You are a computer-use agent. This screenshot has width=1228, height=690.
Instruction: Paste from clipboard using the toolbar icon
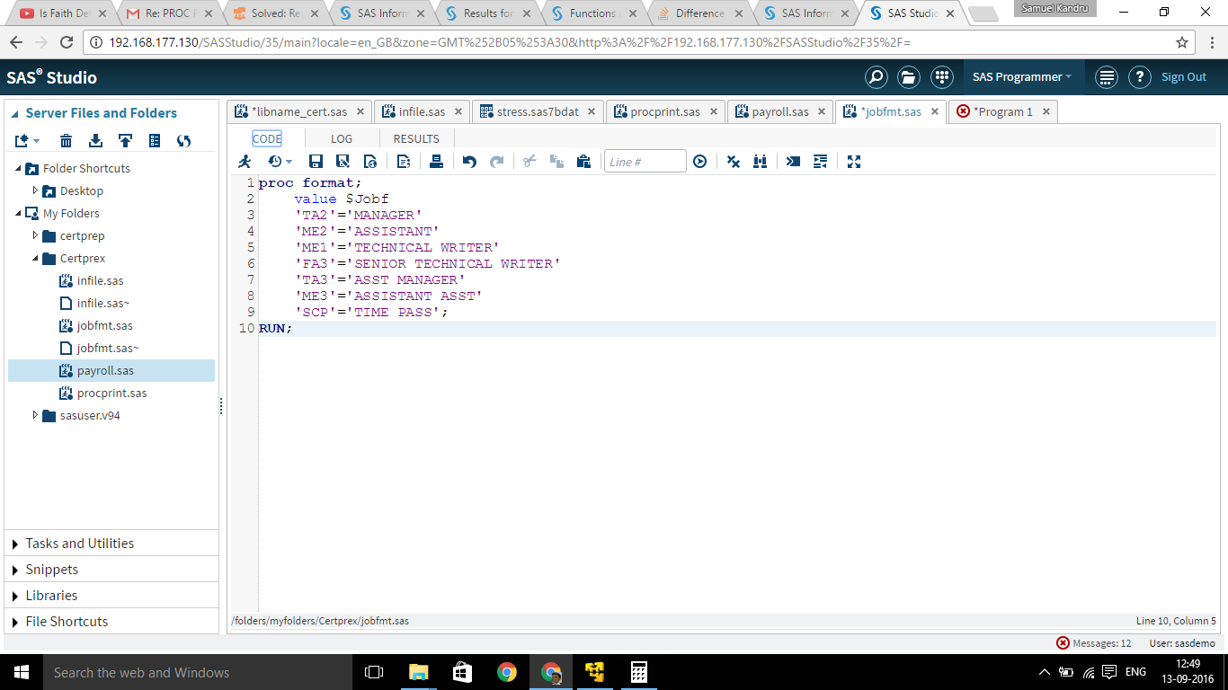pyautogui.click(x=583, y=162)
